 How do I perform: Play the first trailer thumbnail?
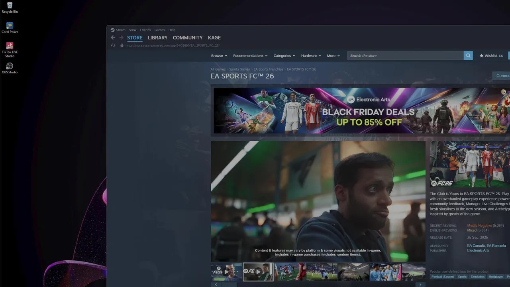click(226, 272)
